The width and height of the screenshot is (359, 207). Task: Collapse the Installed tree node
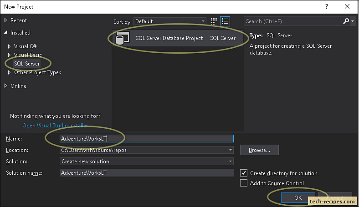pos(5,33)
